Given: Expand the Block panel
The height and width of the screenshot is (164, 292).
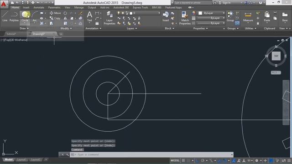Looking at the screenshot, I should pyautogui.click(x=169, y=28).
